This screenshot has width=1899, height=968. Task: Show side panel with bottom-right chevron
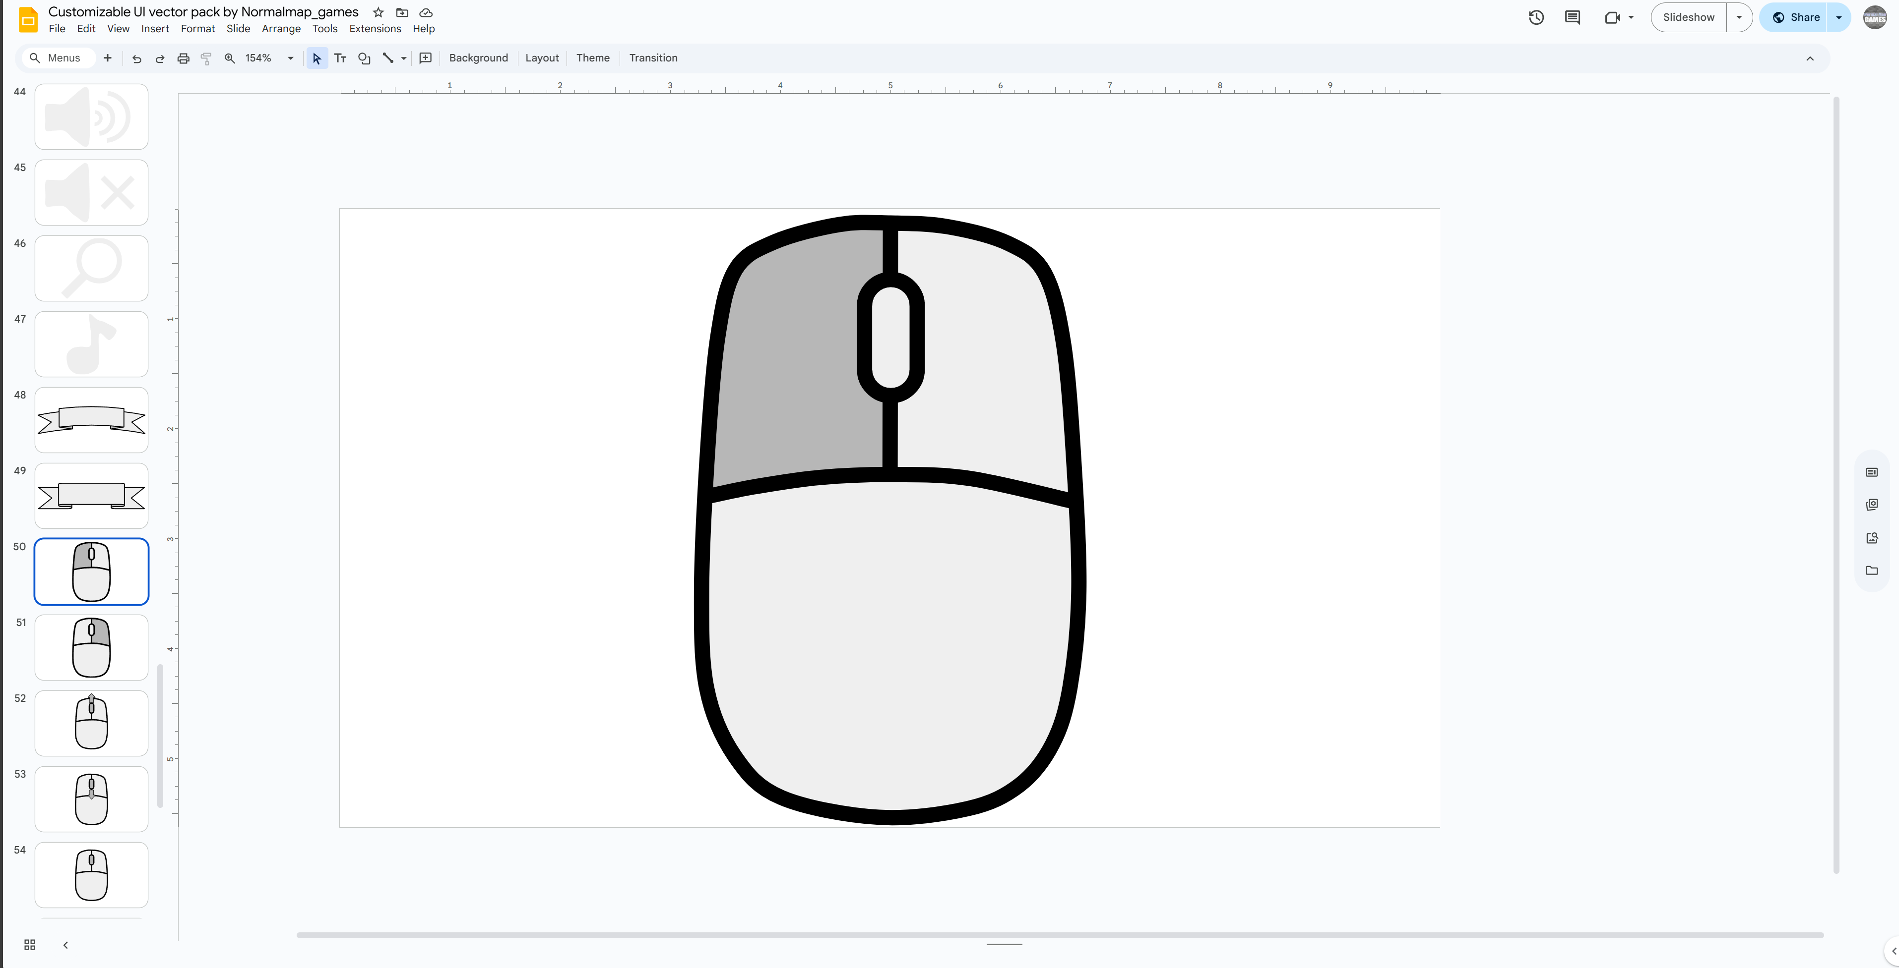pos(1893,951)
